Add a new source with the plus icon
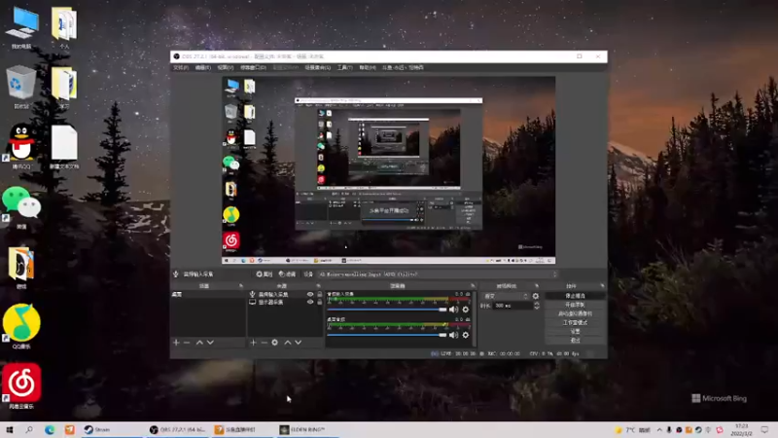 [x=253, y=343]
